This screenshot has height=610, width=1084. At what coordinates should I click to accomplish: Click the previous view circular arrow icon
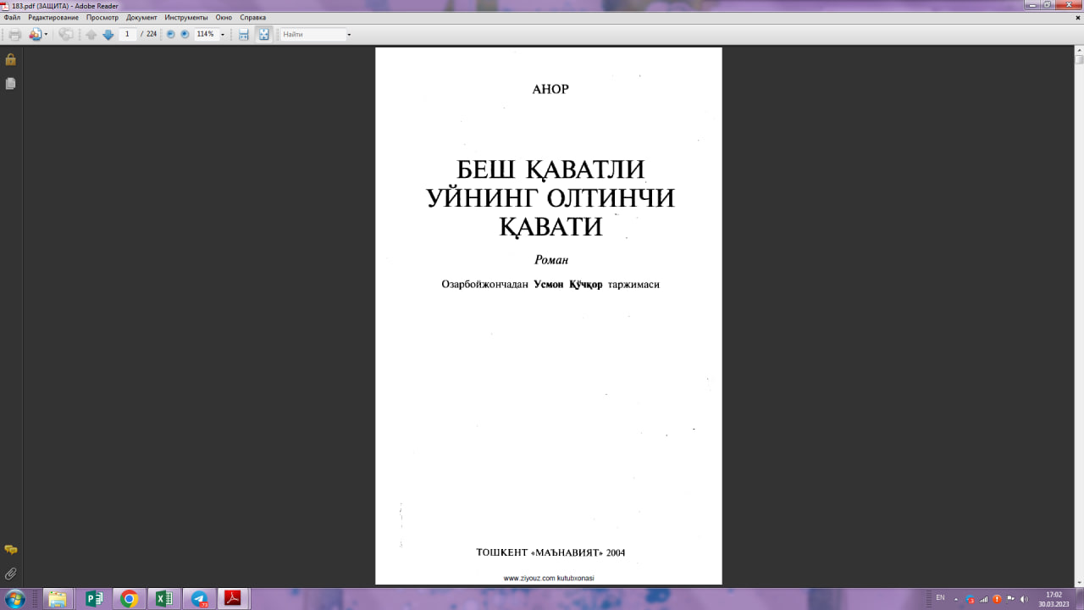coord(171,34)
